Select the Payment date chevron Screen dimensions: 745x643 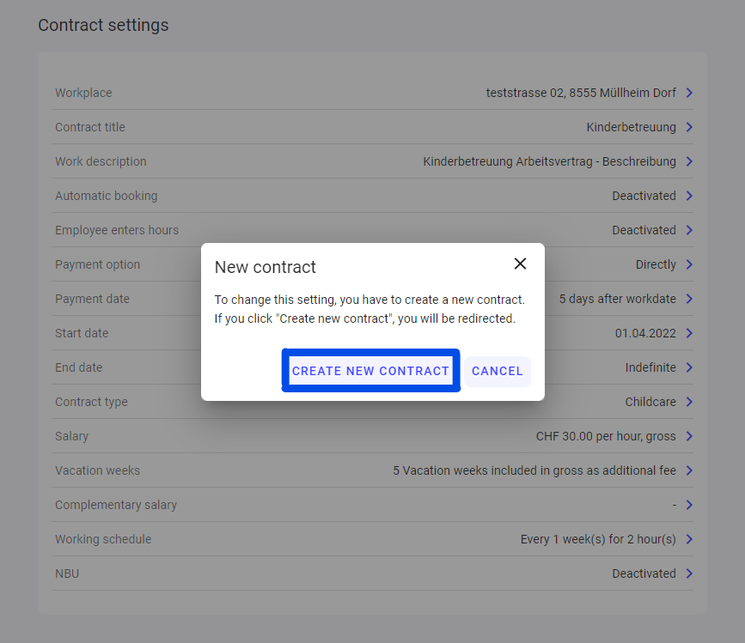point(689,299)
